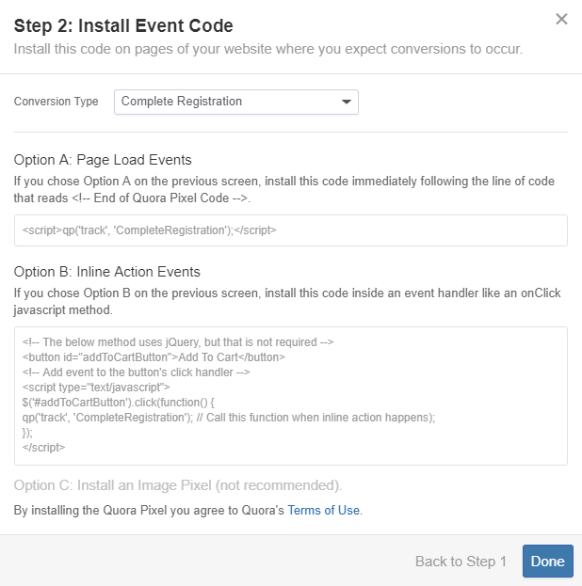Open the Terms of Use link
The height and width of the screenshot is (586, 582).
tap(323, 510)
